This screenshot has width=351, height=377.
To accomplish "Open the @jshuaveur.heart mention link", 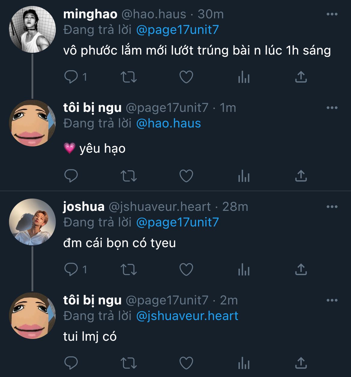I will coord(187,316).
